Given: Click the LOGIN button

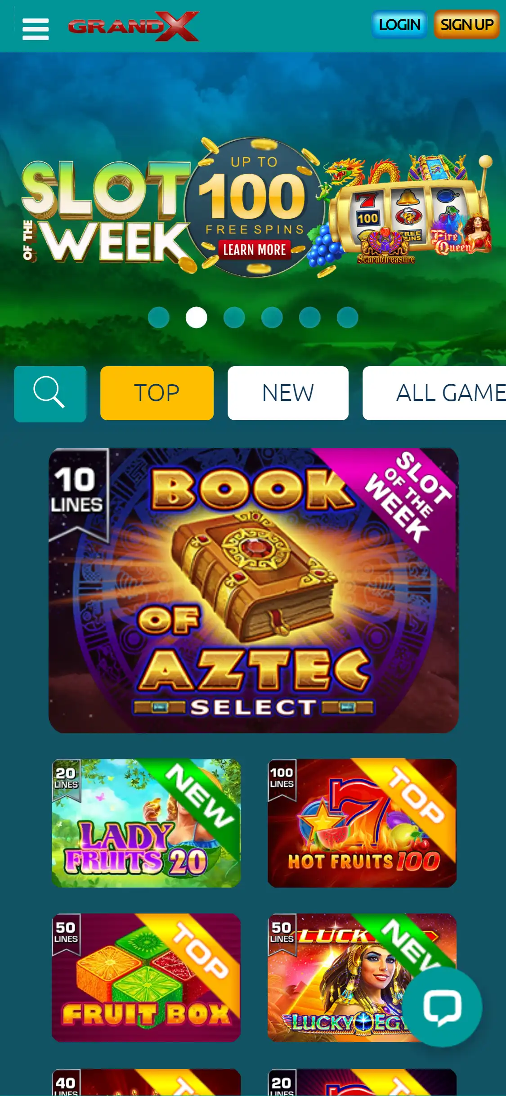Looking at the screenshot, I should (399, 25).
